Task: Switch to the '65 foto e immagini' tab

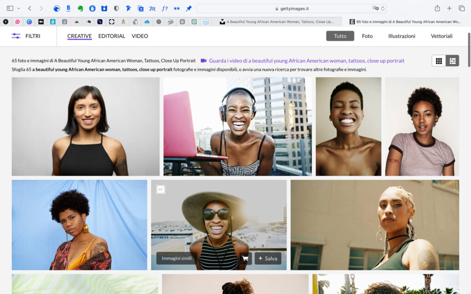Action: click(x=406, y=22)
